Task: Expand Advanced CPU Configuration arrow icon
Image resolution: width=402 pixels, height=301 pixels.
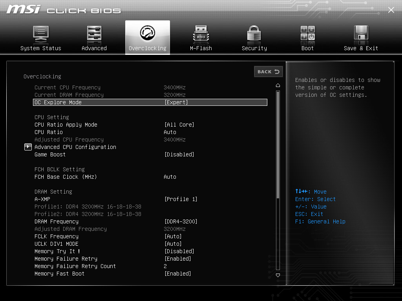Action: click(x=28, y=147)
